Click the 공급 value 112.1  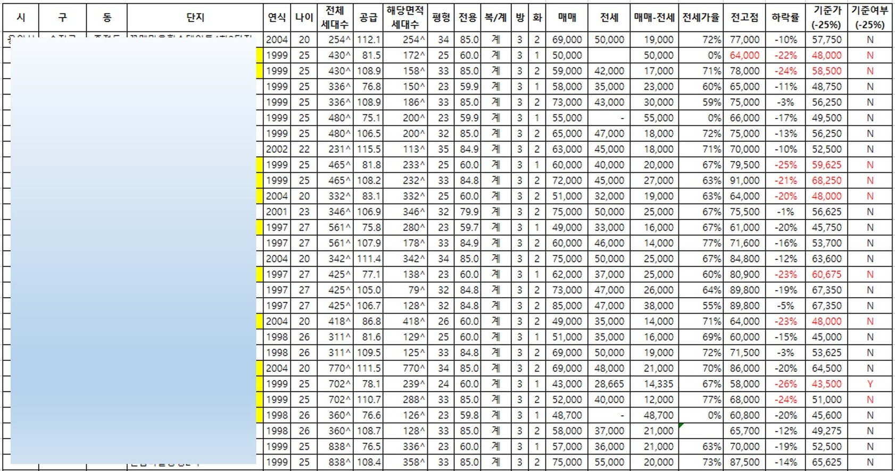click(369, 39)
